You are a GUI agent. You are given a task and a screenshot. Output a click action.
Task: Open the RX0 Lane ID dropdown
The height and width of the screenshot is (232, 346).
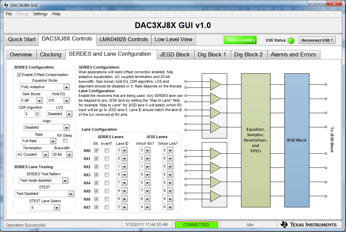click(125, 150)
